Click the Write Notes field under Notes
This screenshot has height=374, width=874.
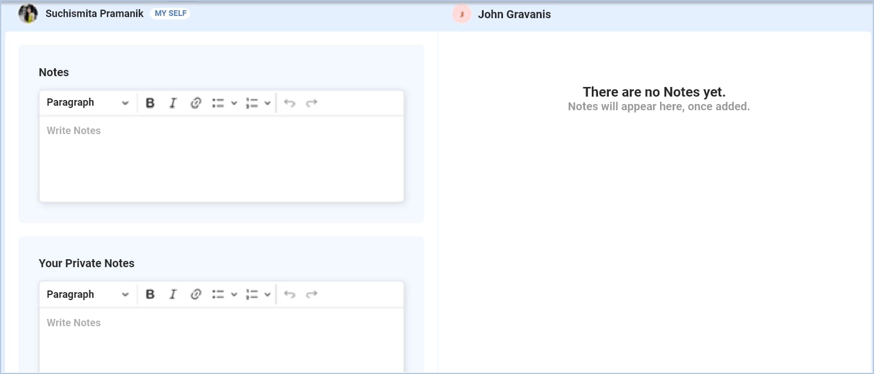click(221, 159)
